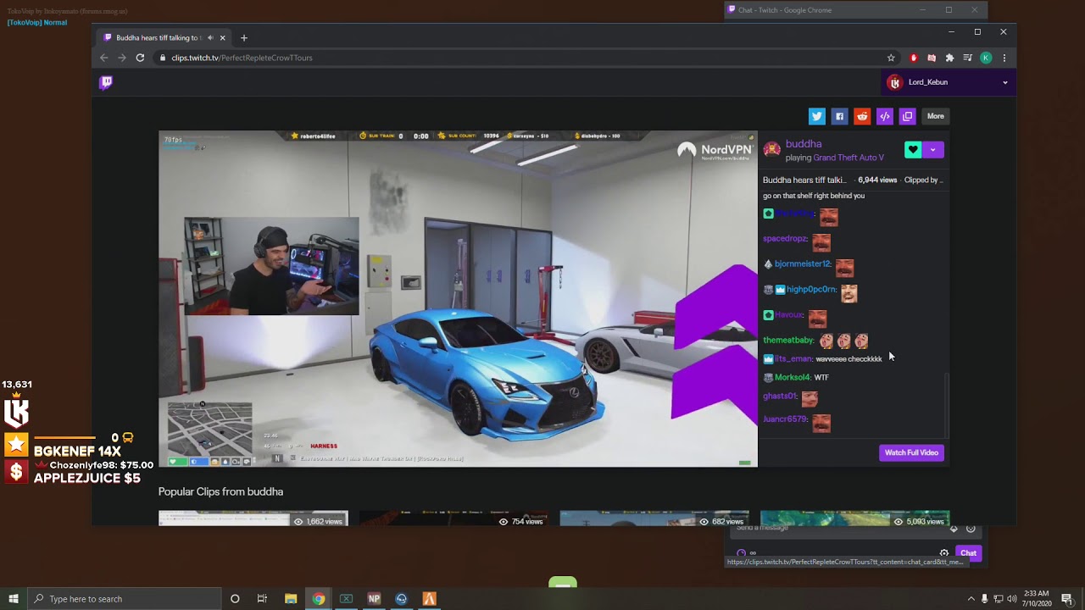This screenshot has width=1085, height=610.
Task: Share clip on Reddit
Action: 862,116
